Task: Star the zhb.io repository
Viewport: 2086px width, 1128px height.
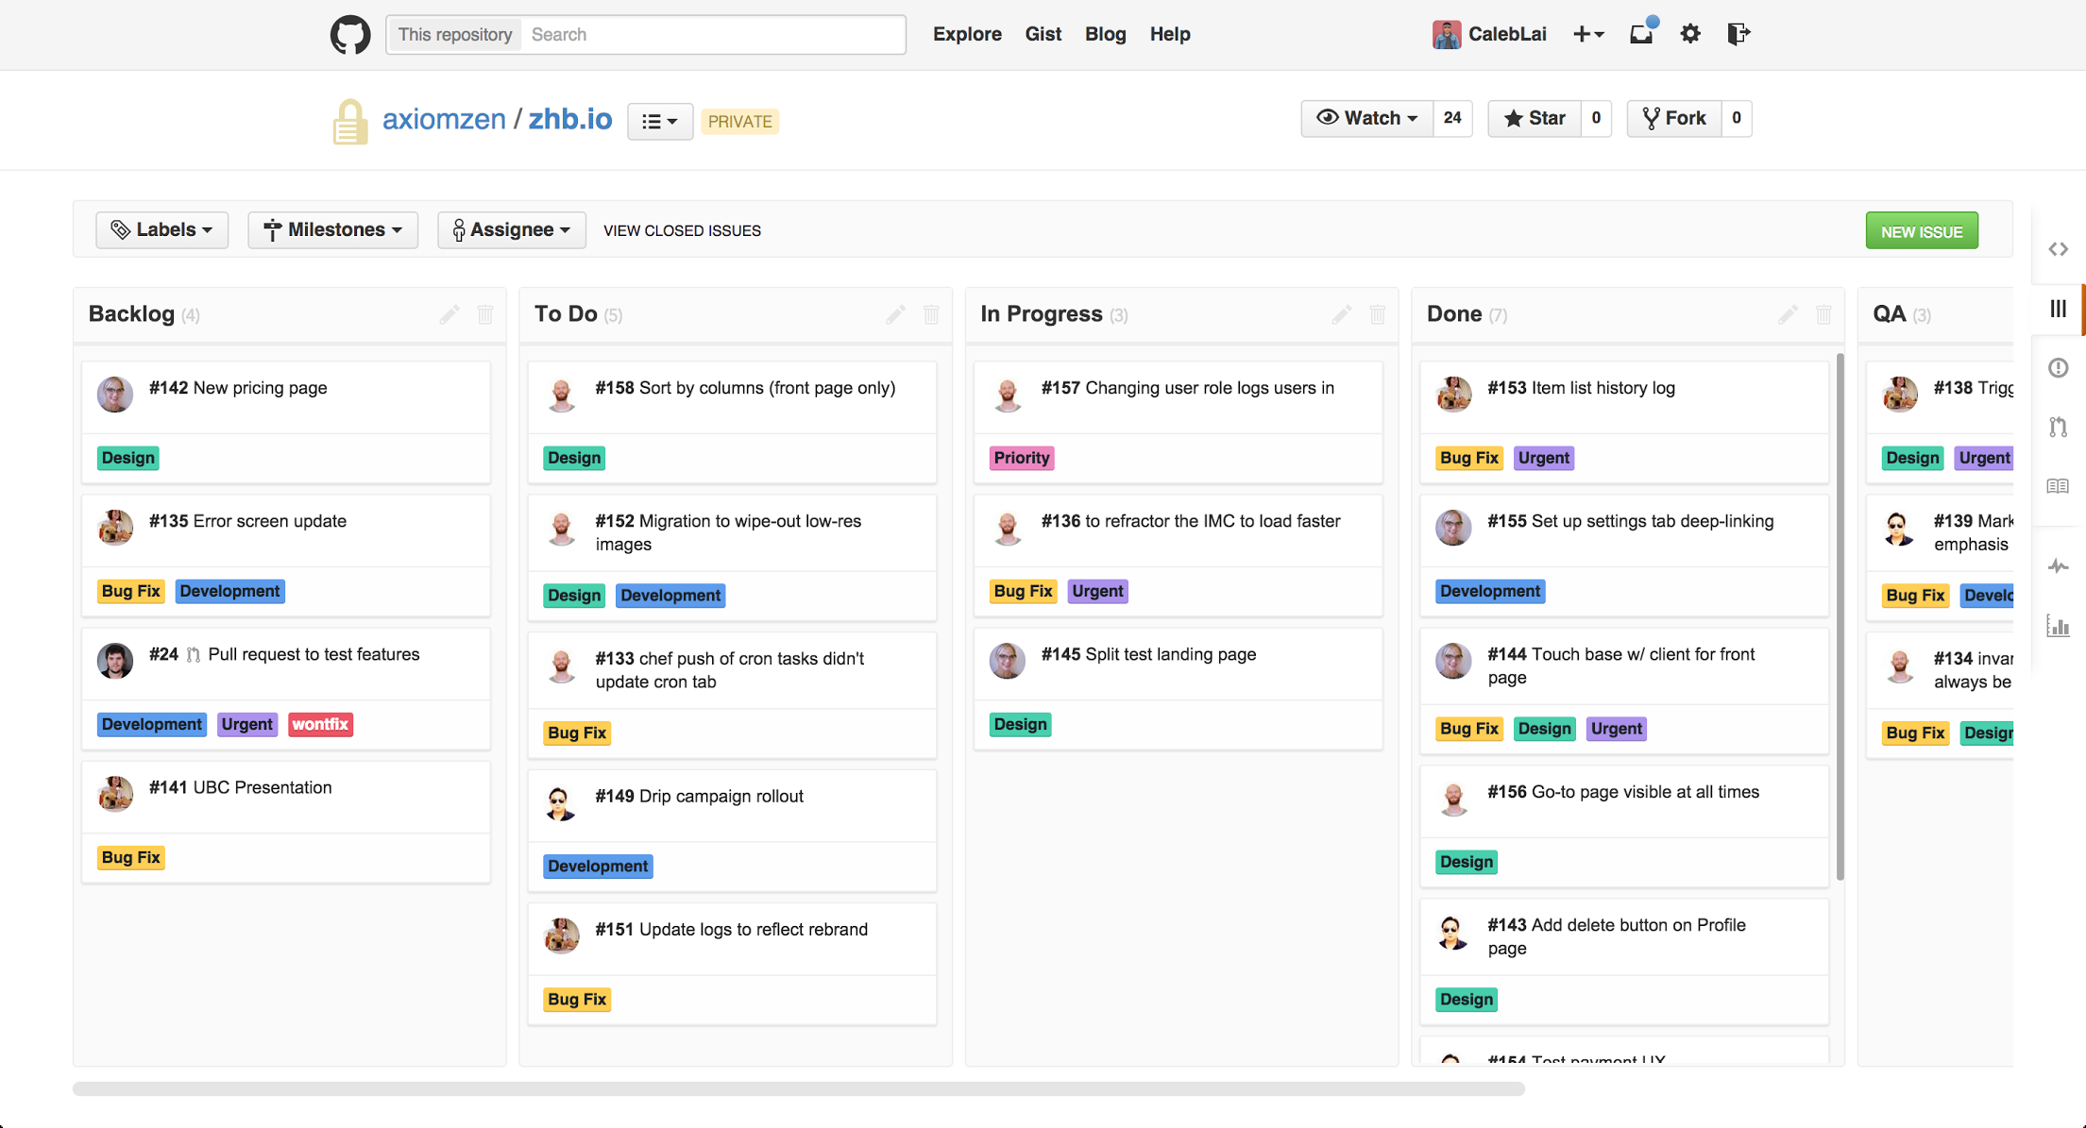Action: click(1535, 118)
